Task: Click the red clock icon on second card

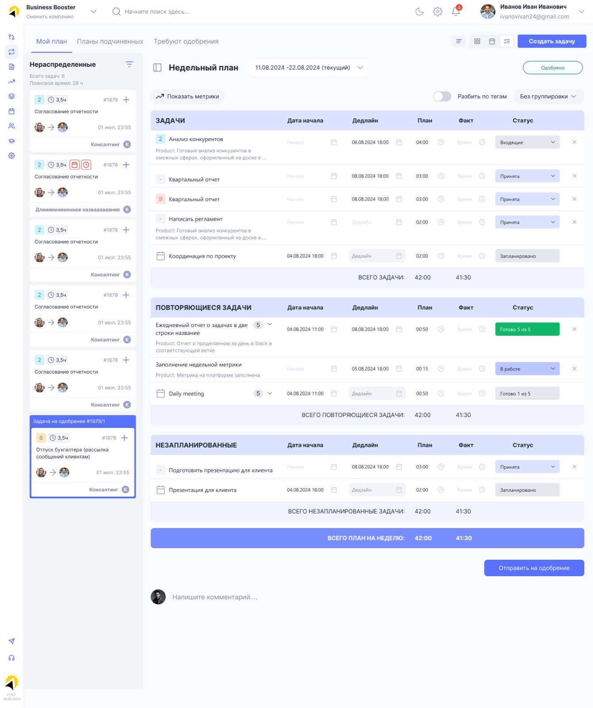Action: [86, 165]
